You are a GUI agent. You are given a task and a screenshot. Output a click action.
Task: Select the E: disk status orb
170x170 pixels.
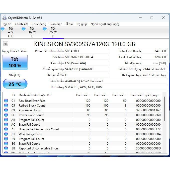[x=24, y=29]
